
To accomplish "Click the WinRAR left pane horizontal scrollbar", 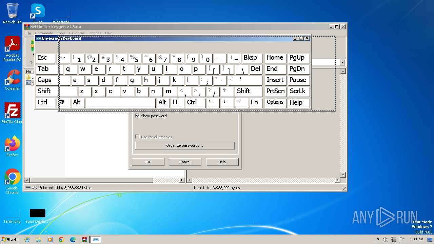I will pos(105,180).
